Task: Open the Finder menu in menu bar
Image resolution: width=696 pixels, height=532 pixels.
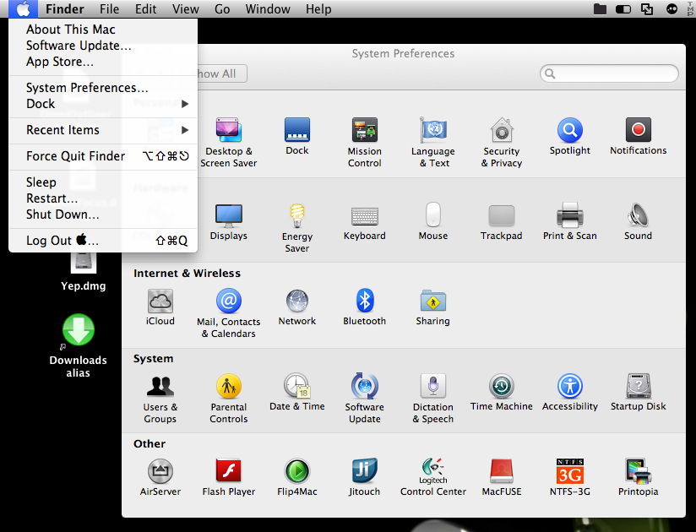Action: [65, 9]
